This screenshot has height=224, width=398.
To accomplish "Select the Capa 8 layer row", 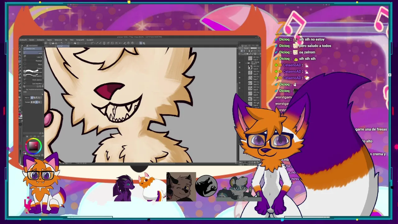I will coord(250,93).
